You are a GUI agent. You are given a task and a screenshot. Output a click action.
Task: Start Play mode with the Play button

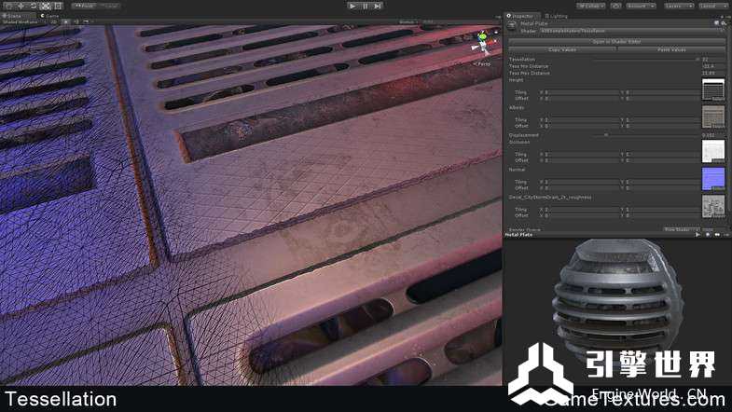coord(352,7)
